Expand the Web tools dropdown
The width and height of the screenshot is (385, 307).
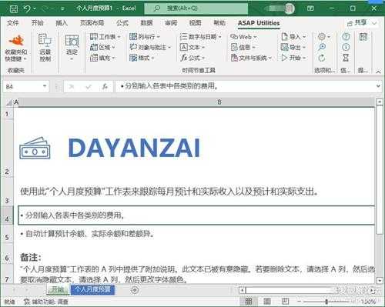pos(243,37)
